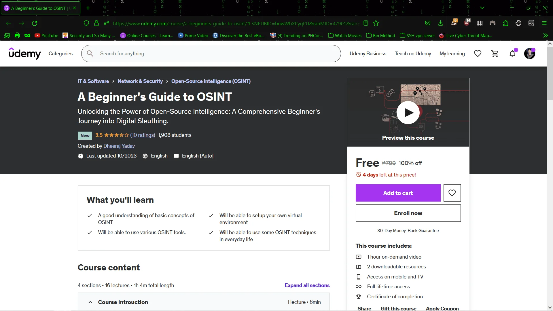Open Network & Security breadcrumb
Image resolution: width=553 pixels, height=311 pixels.
140,81
